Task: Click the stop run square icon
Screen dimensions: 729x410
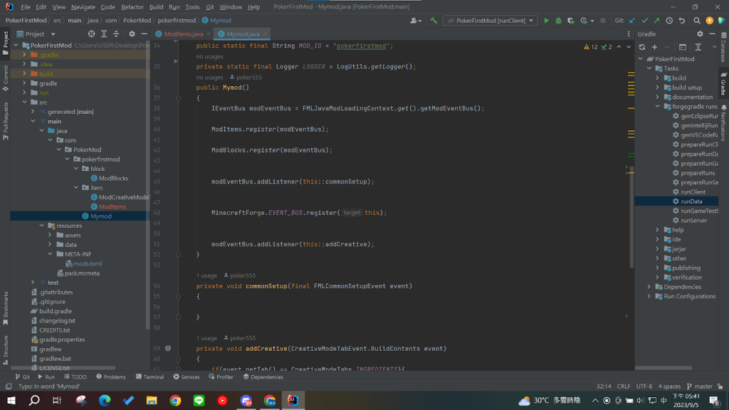Action: pyautogui.click(x=603, y=21)
